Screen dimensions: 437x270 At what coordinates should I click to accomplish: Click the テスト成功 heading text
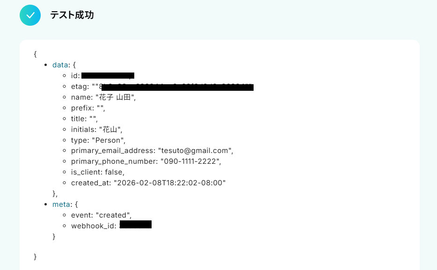(72, 15)
